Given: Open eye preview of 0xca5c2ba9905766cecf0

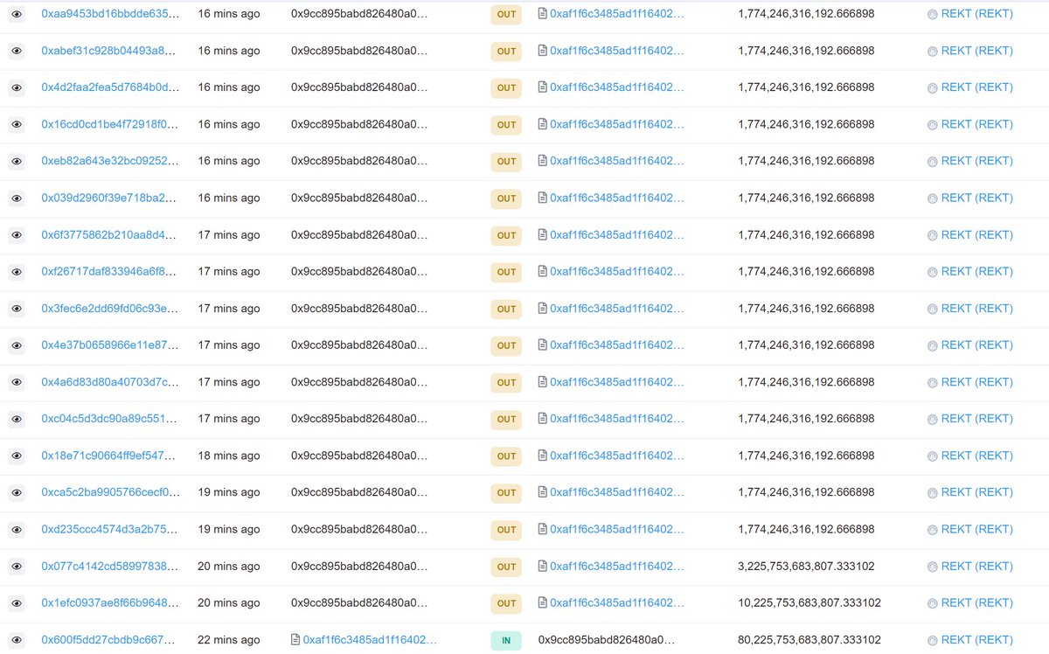Looking at the screenshot, I should click(x=17, y=492).
